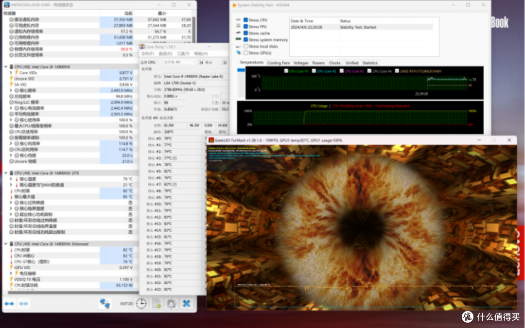Toggle the CPU Core #4 graph checkbox
This screenshot has width=525, height=328.
click(369, 71)
